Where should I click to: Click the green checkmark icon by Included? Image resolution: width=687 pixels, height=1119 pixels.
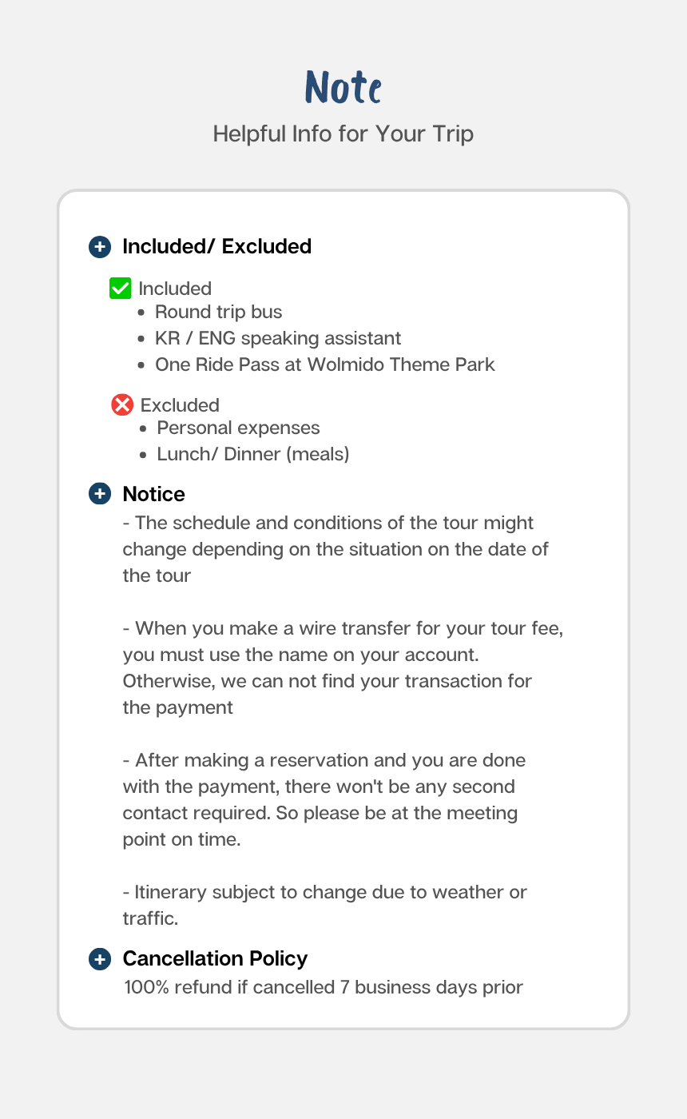tap(120, 289)
